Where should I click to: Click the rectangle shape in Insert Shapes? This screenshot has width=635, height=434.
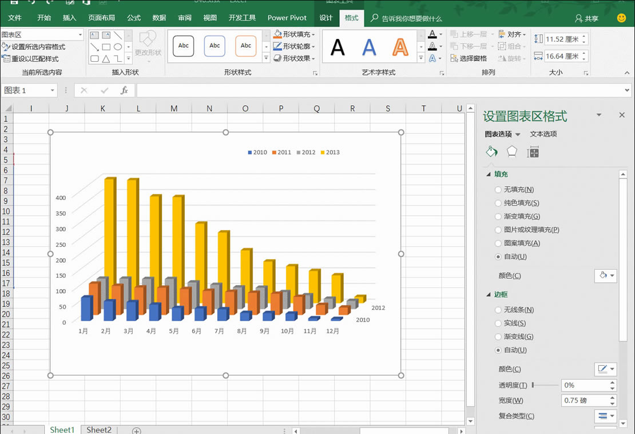(x=106, y=47)
